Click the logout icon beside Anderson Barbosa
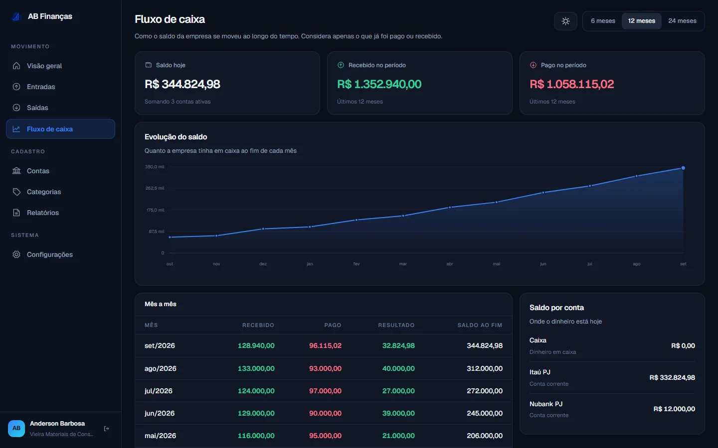Viewport: 718px width, 448px height. [106, 429]
